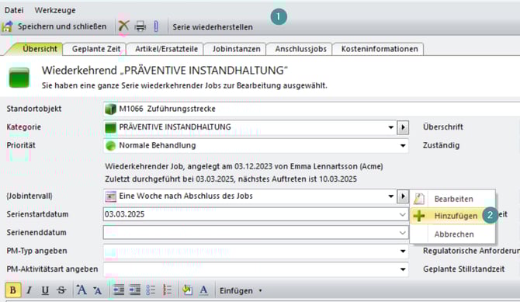Click the empty Serienenddatum field
Viewport: 520px width, 302px height.
click(255, 233)
